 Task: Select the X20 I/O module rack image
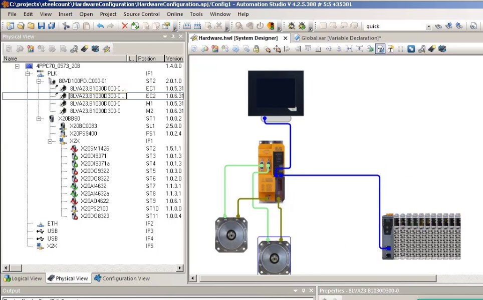[421, 236]
